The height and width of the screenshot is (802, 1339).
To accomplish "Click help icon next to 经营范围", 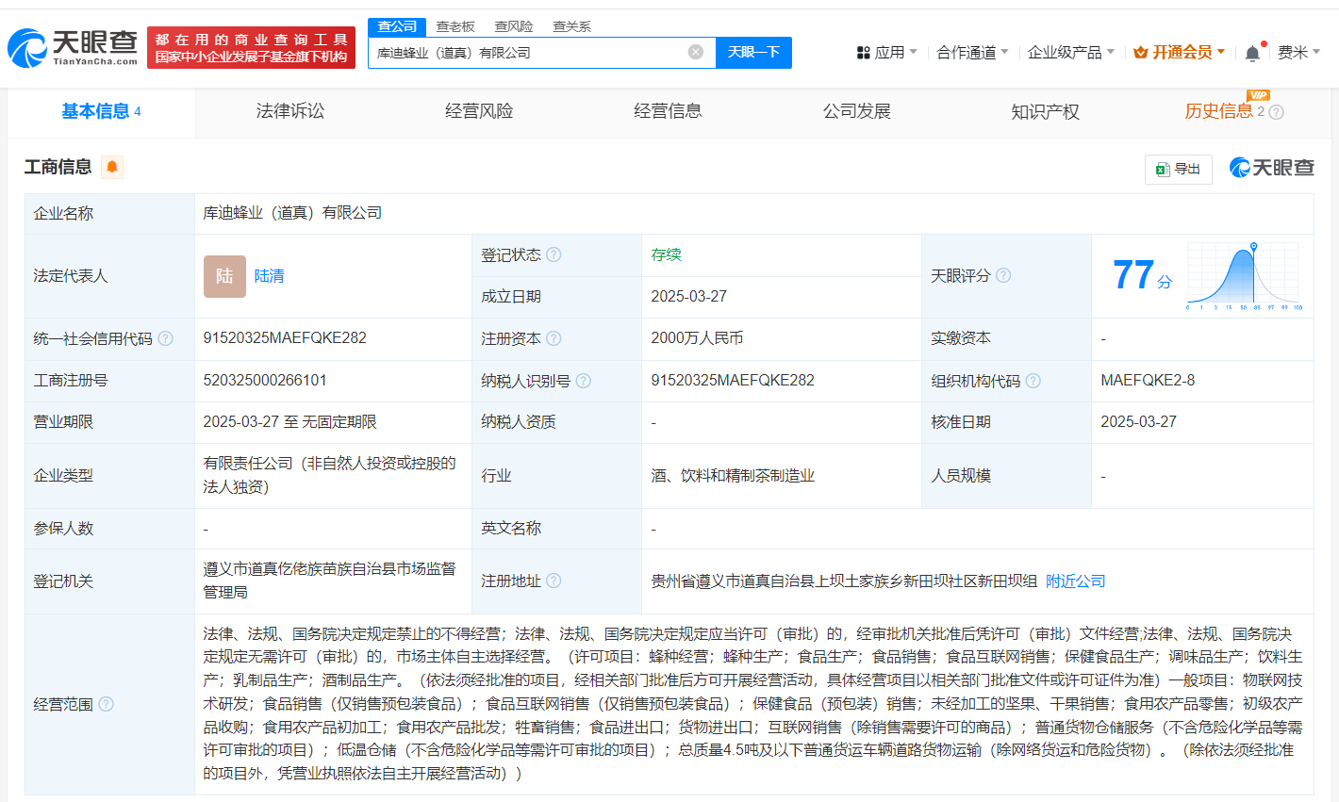I will [x=106, y=704].
